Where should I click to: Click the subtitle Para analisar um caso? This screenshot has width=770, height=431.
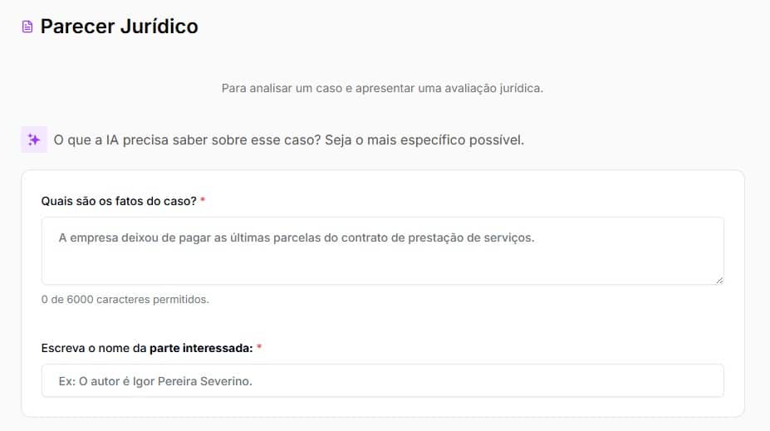tap(382, 88)
